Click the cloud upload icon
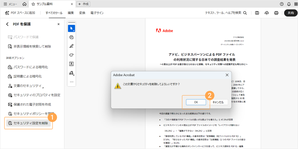This screenshot has height=149, width=298. [x=267, y=13]
